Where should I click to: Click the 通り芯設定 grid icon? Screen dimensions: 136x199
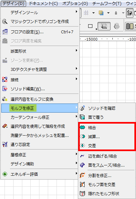pyautogui.click(x=5, y=144)
